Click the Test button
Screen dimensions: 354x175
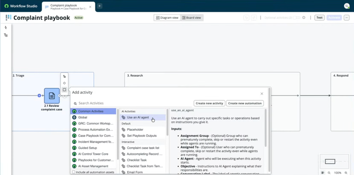click(319, 18)
